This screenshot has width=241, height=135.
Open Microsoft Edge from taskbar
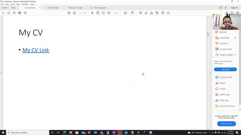tap(64, 132)
